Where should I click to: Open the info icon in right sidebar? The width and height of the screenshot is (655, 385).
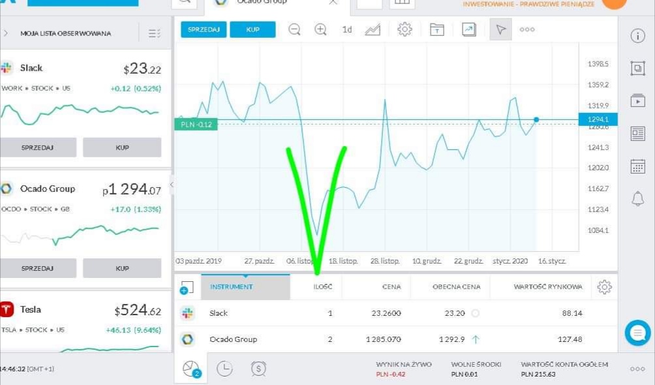(x=637, y=36)
